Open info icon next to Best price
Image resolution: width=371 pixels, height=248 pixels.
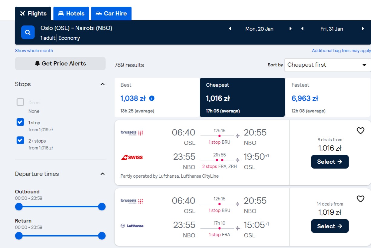[x=152, y=98]
